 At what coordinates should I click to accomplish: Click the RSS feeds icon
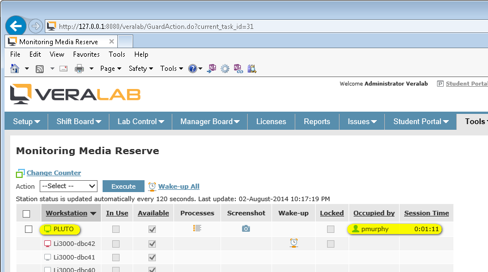(x=40, y=69)
